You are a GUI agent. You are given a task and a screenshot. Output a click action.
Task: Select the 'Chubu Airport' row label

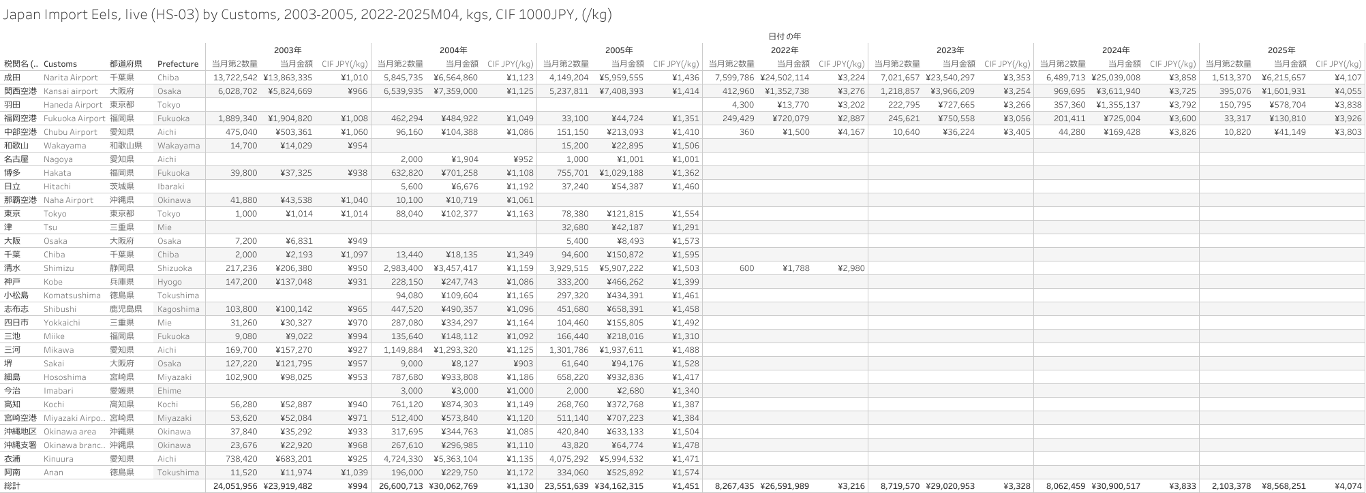[x=71, y=132]
